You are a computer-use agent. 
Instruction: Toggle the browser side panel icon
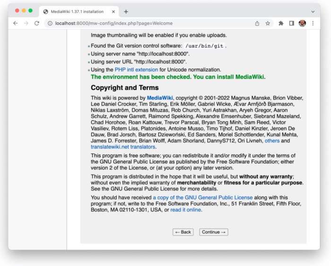(292, 24)
